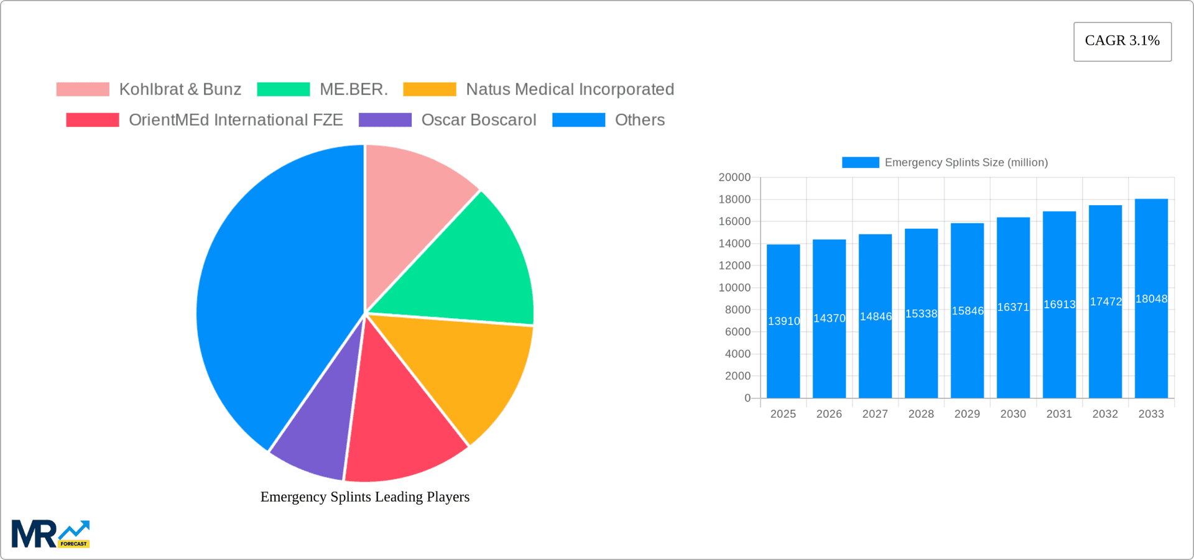Select the 2025 bar labeled 13910
The image size is (1194, 560).
click(783, 317)
